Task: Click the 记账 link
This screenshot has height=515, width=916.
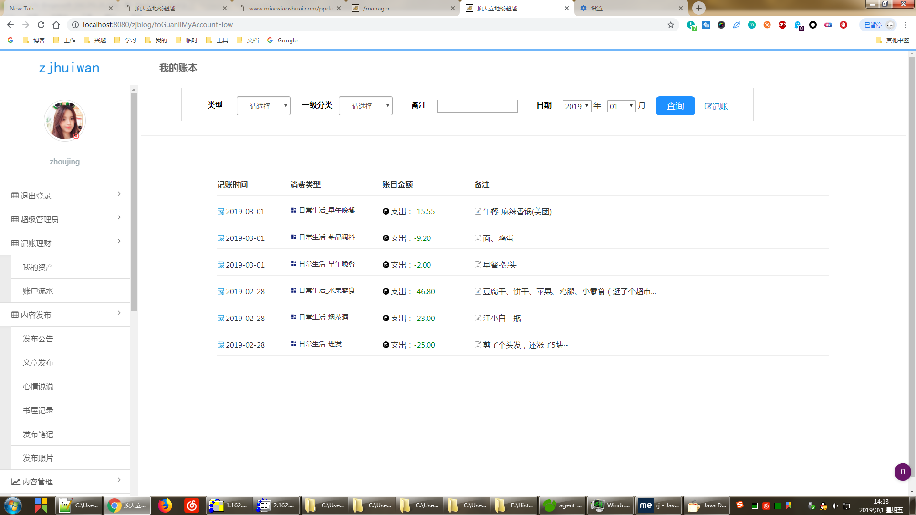Action: click(x=716, y=106)
